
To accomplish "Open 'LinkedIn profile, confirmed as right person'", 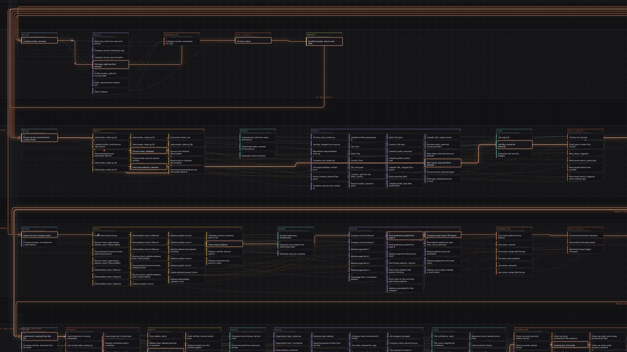I will 111,145.
